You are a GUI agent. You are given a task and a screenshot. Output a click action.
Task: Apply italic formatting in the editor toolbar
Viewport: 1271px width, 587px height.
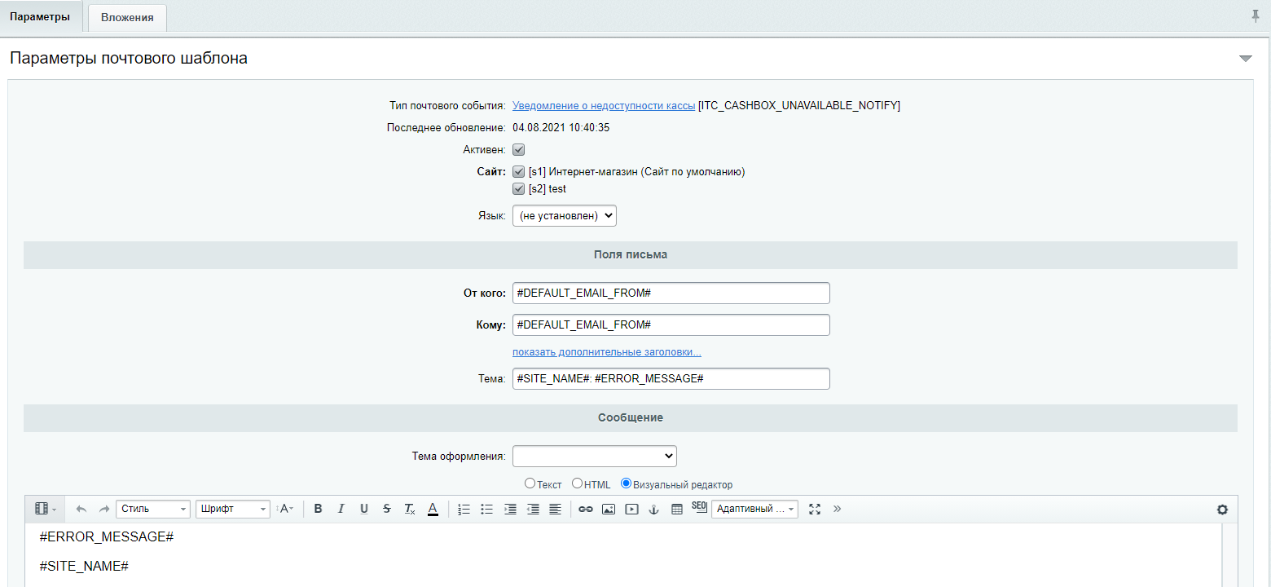click(341, 509)
